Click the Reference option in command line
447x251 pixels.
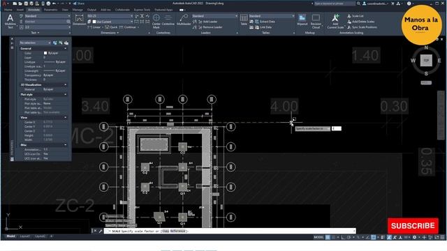[x=177, y=231]
